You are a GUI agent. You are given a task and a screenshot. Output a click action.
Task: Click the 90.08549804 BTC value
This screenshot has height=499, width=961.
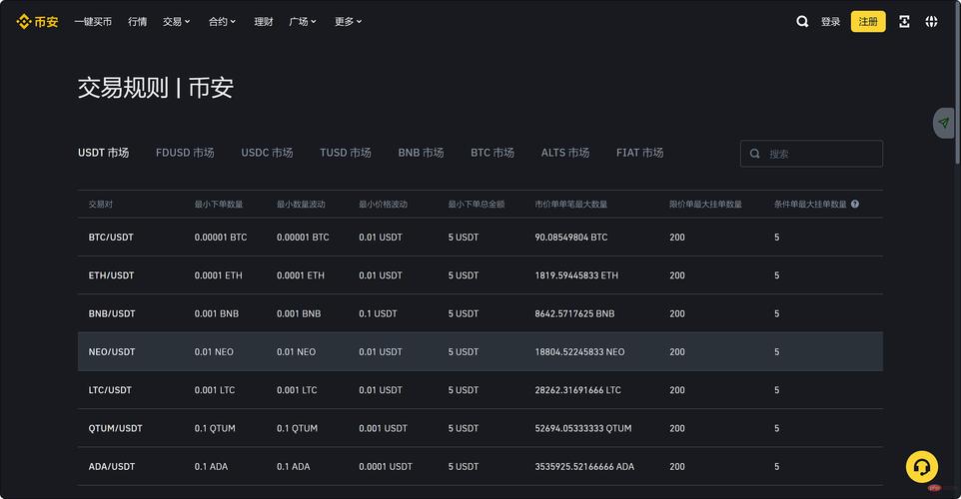pyautogui.click(x=571, y=237)
